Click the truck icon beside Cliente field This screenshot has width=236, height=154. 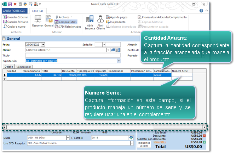pos(113,50)
